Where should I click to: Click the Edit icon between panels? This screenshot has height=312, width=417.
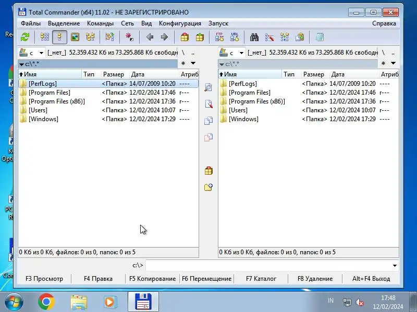[x=208, y=103]
